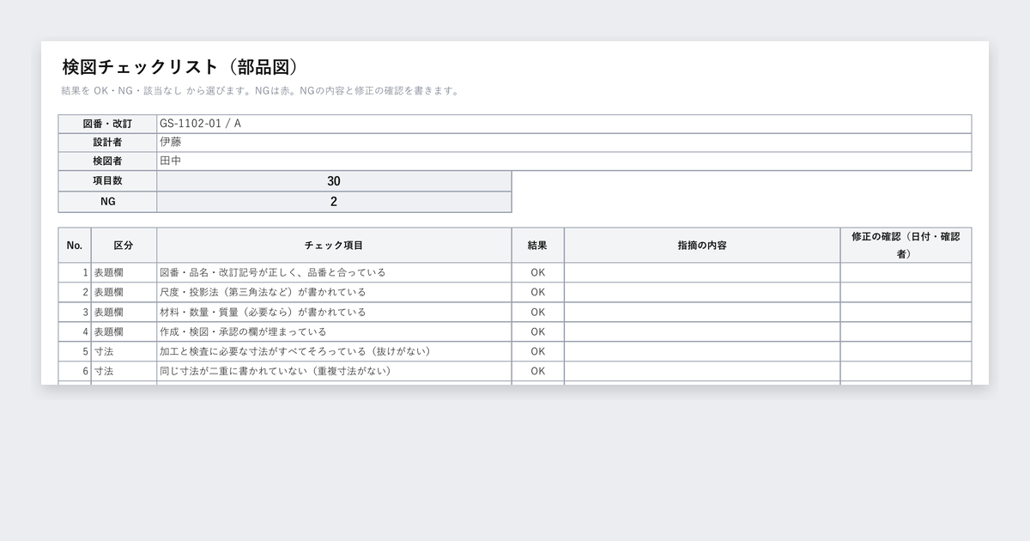Click the 表題欄 category cell in row 1
Viewport: 1030px width, 541px height.
tap(124, 272)
